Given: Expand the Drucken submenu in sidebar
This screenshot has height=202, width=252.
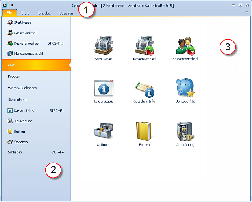Looking at the screenshot, I should point(14,76).
